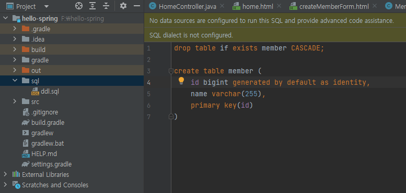The image size is (406, 193).
Task: Expand the src folder
Action: click(x=15, y=101)
